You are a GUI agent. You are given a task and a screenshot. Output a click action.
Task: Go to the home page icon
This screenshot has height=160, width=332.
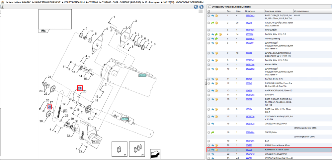pos(2,2)
